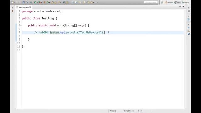This screenshot has width=201, height=113.
Task: Click line number 9 in the gutter
Action: [19, 40]
